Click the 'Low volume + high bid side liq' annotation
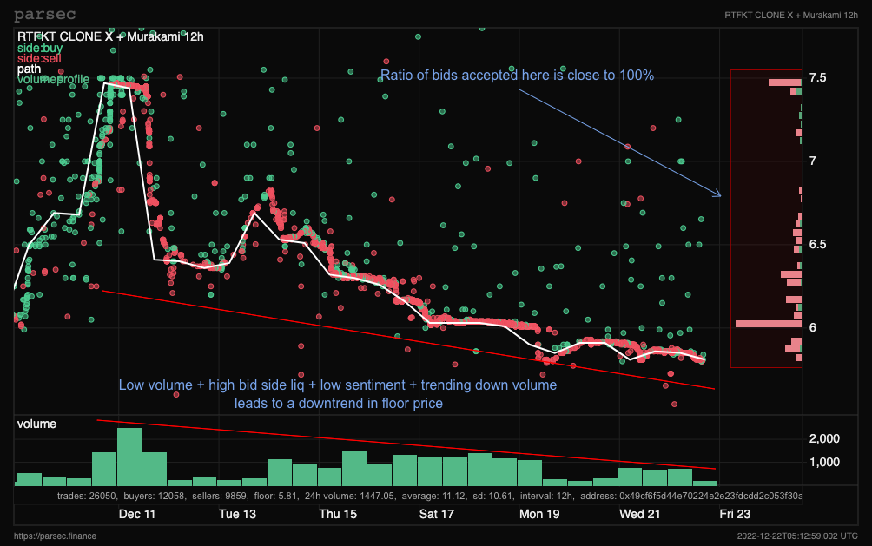 pyautogui.click(x=338, y=385)
